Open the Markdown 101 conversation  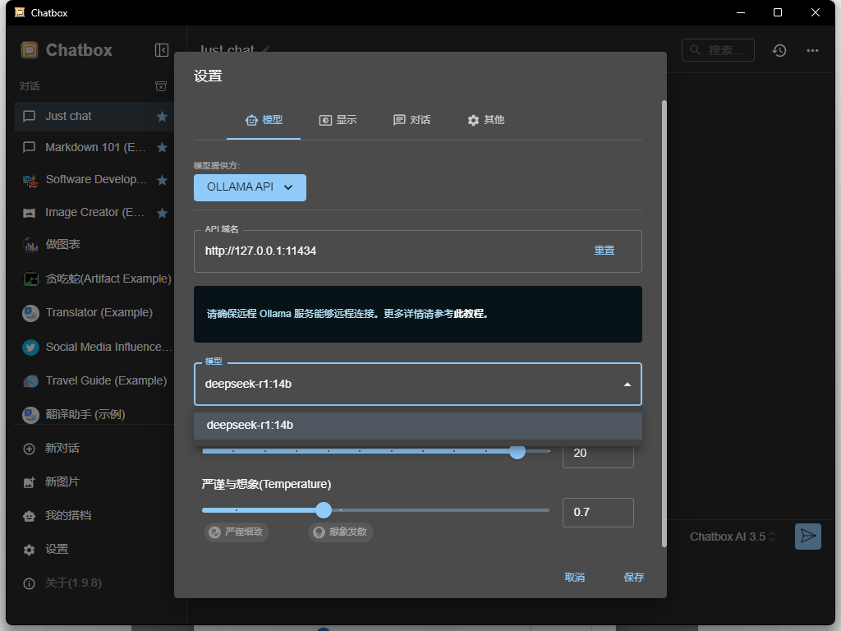(x=94, y=148)
